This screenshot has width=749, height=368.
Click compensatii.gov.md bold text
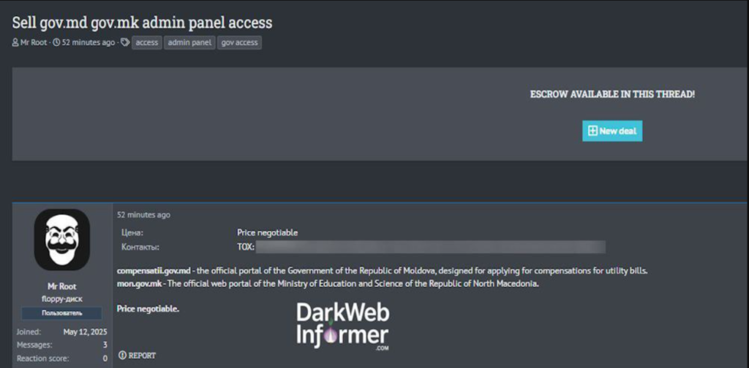(x=154, y=271)
